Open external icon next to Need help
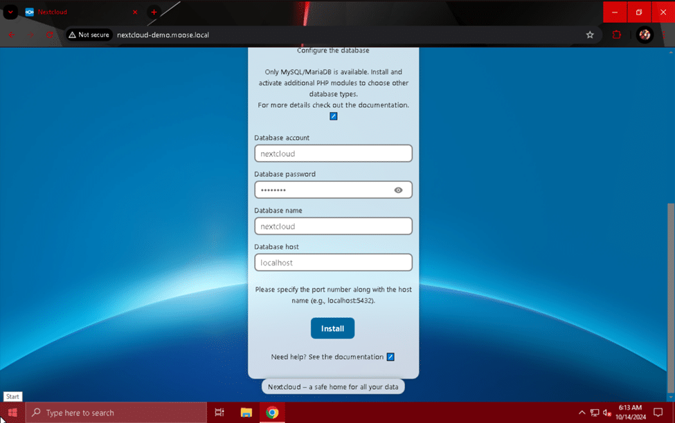Viewport: 675px width, 423px height. (x=390, y=357)
